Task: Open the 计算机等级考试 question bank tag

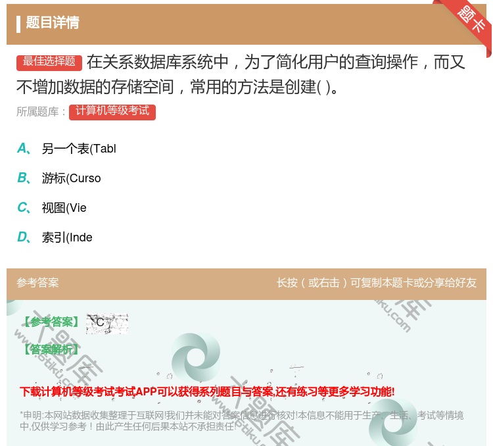Action: click(112, 111)
